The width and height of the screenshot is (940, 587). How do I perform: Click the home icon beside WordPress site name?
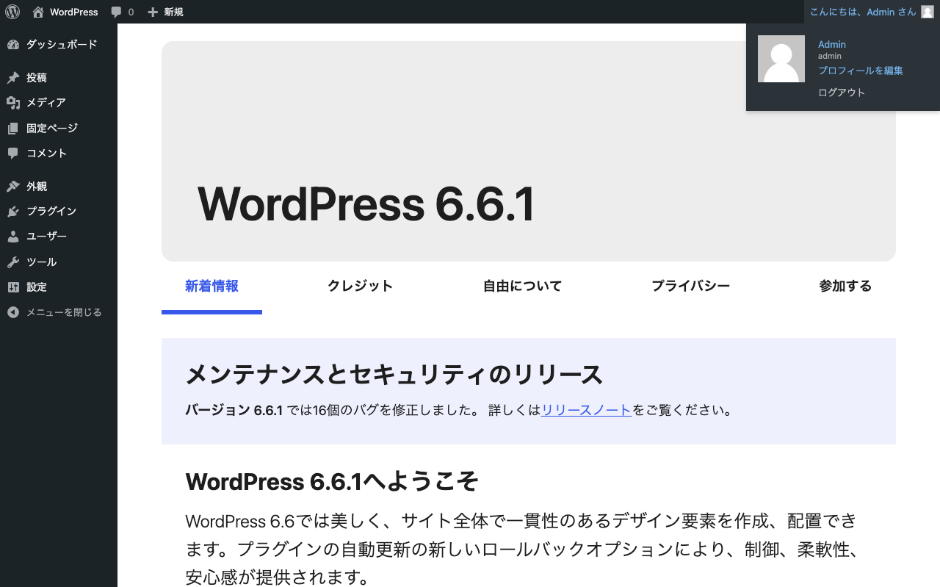point(38,12)
